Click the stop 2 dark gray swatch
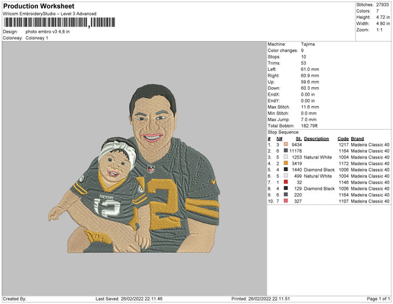The width and height of the screenshot is (393, 304). (x=286, y=151)
